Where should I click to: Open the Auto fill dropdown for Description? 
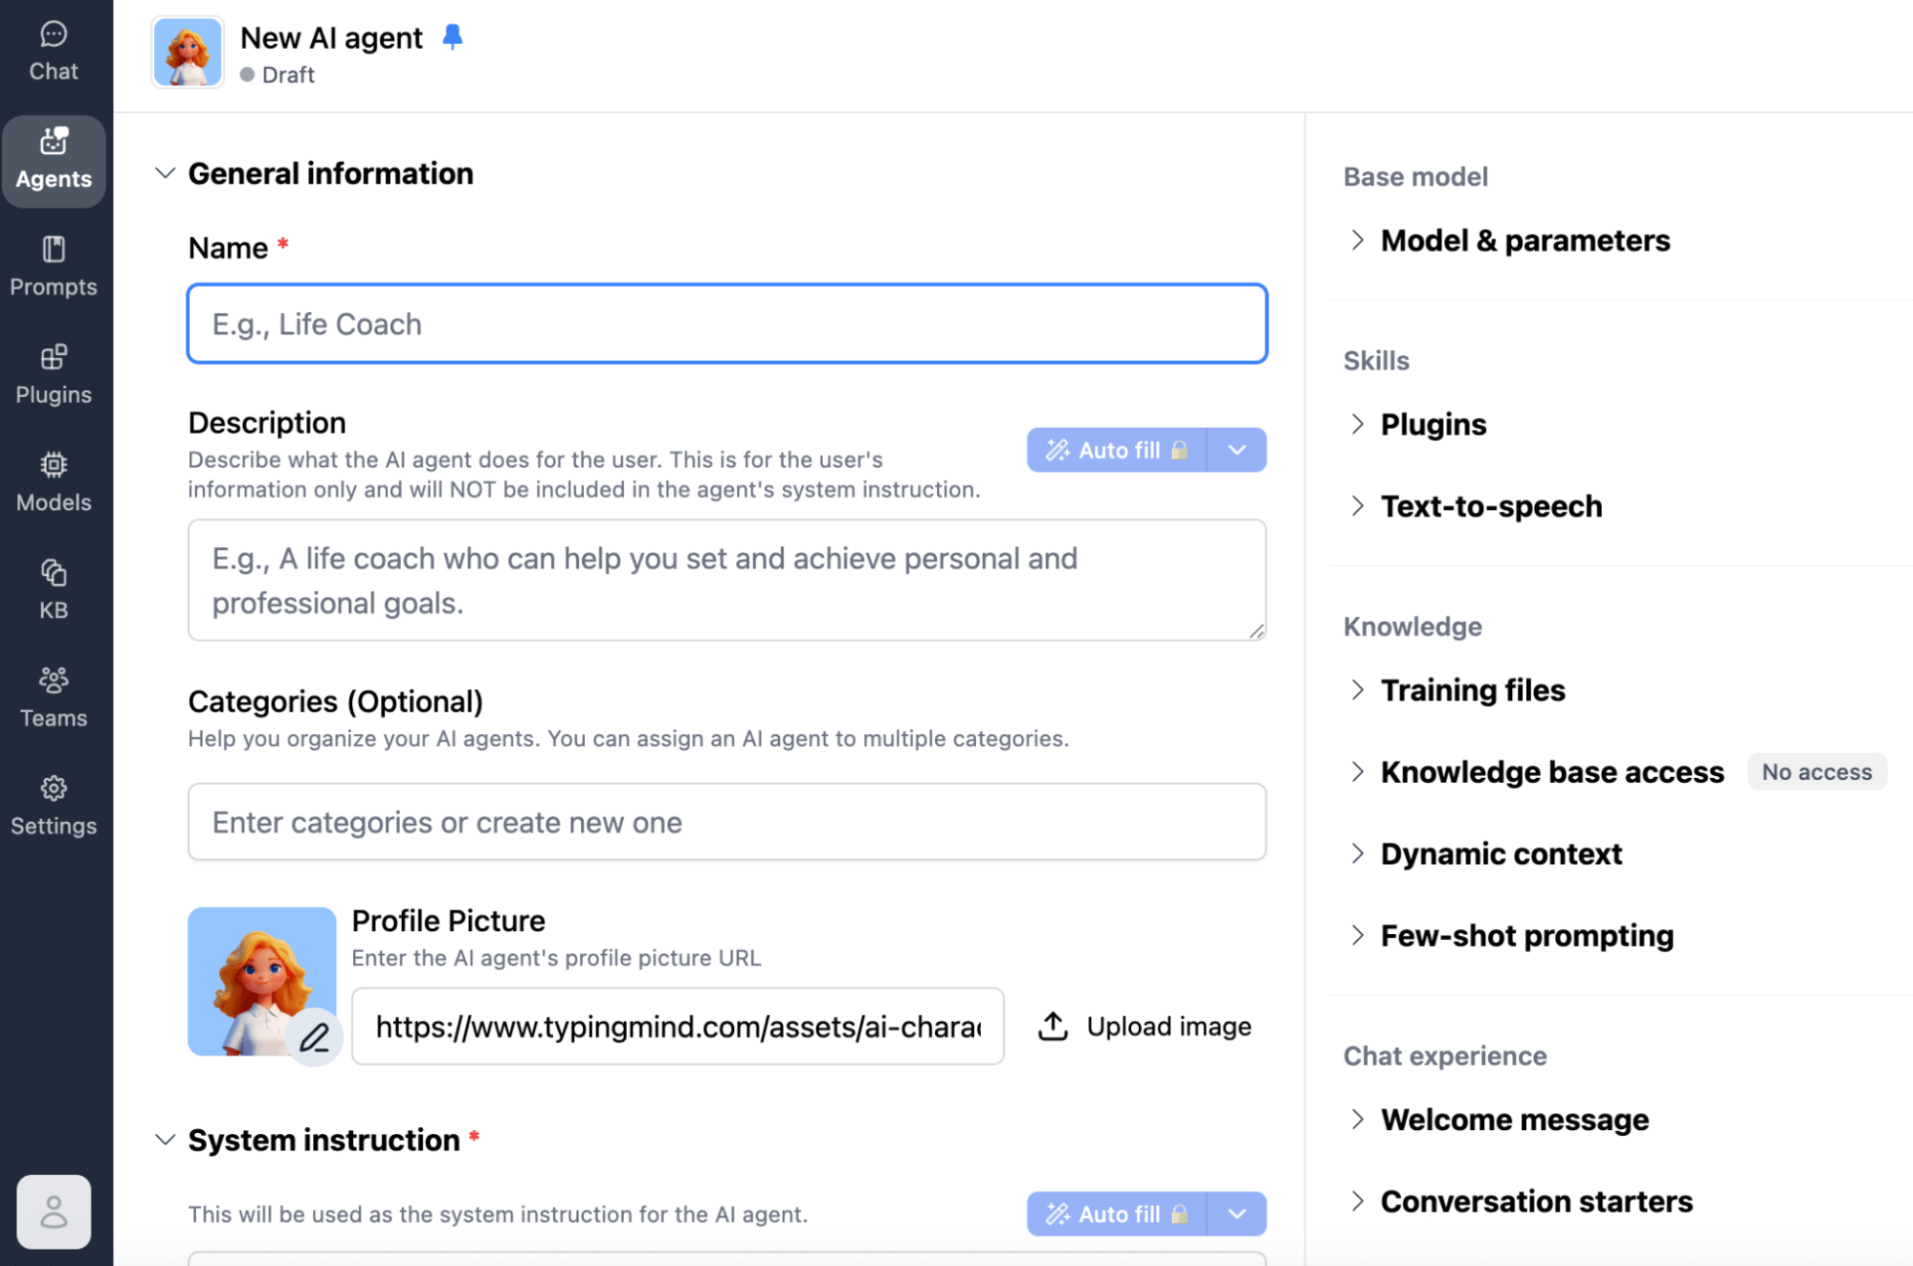[1236, 450]
